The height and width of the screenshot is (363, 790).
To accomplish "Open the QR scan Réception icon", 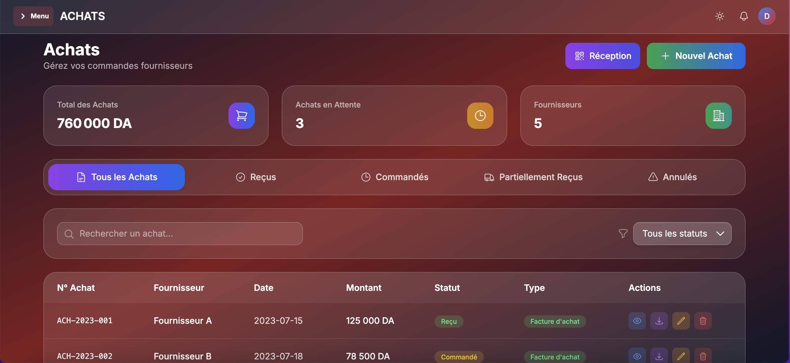I will pos(580,56).
